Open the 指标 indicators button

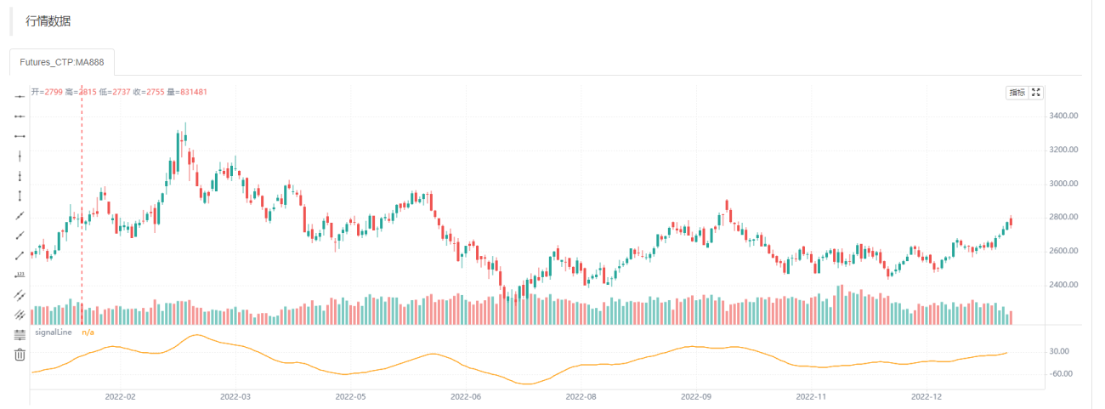pos(1017,93)
